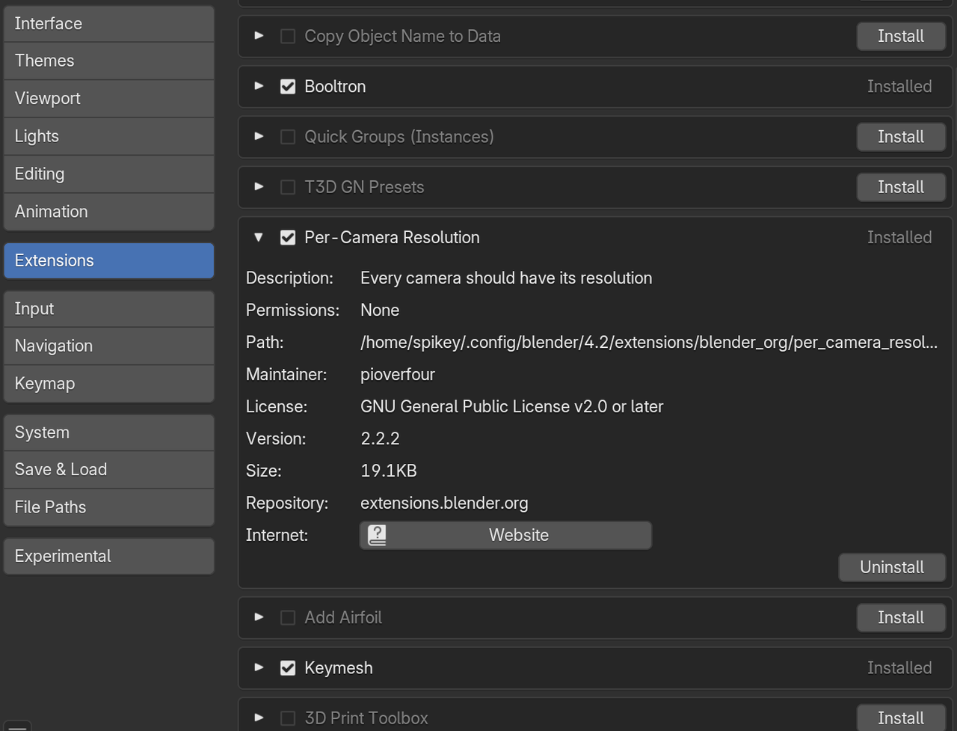Go to the Experimental preferences tab

pyautogui.click(x=108, y=557)
